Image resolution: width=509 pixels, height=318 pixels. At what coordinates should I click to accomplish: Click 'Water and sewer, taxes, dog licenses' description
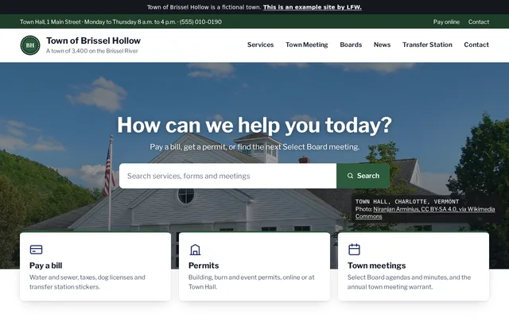(x=87, y=282)
